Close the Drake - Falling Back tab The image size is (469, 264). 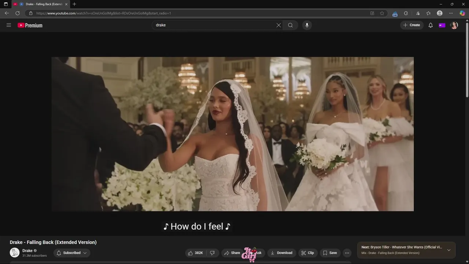(x=66, y=4)
